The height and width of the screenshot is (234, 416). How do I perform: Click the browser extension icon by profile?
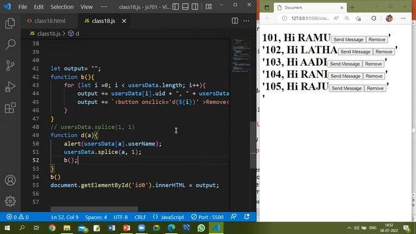tap(374, 18)
